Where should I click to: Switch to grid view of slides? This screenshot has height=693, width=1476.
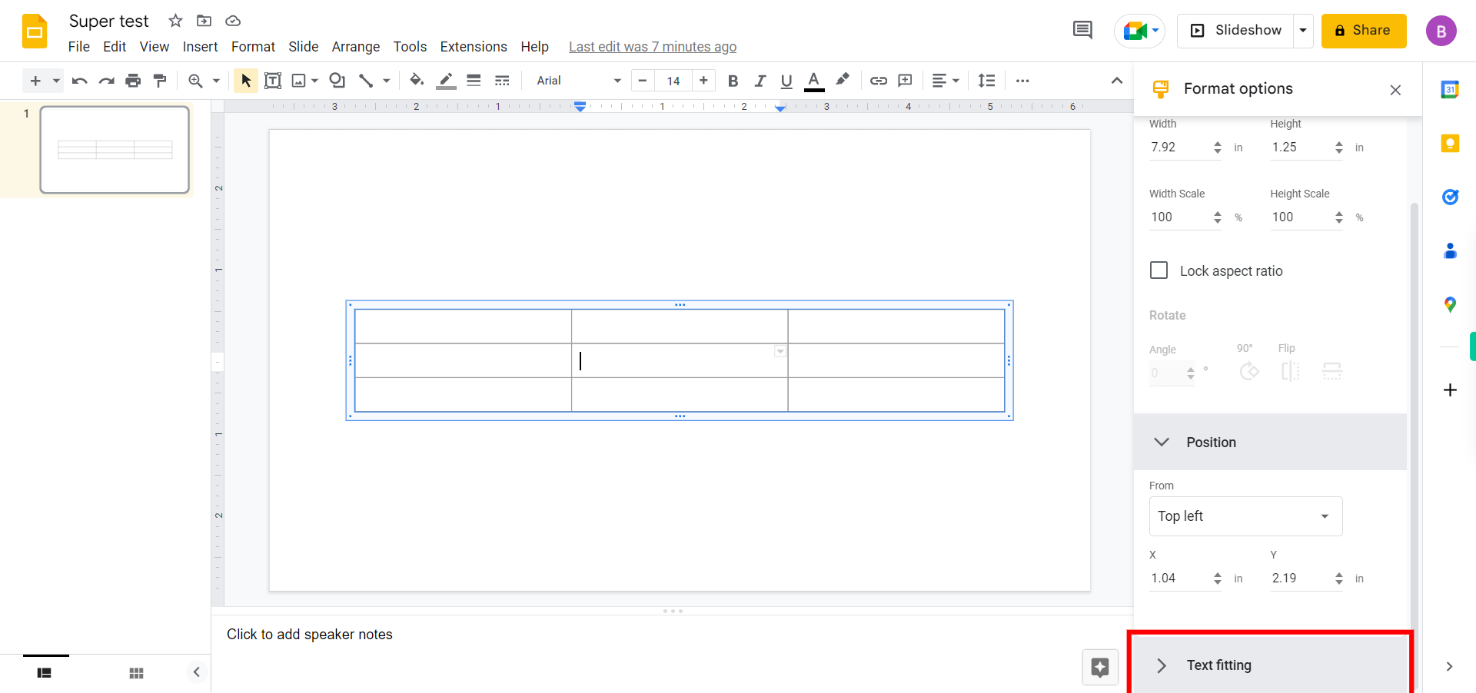pos(136,673)
